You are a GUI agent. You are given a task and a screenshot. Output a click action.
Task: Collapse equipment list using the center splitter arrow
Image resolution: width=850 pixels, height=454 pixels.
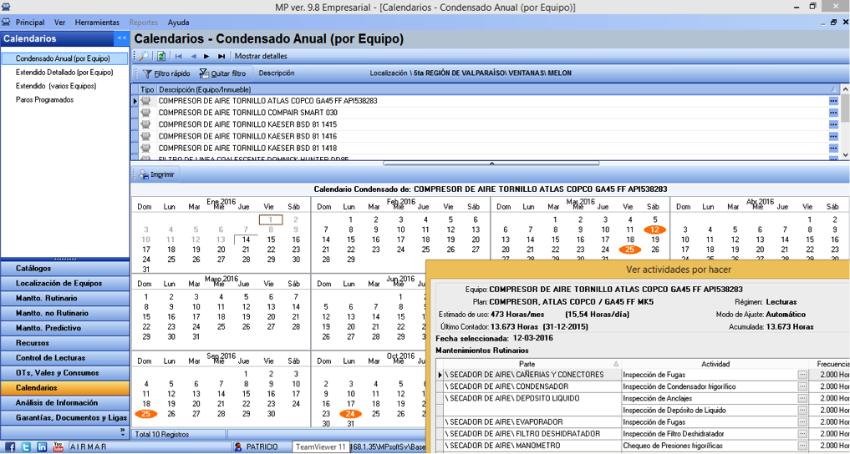491,163
